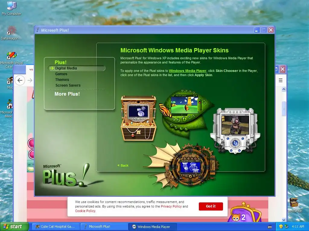Select the treasure chest Media Player skin
Image resolution: width=309 pixels, height=231 pixels.
pyautogui.click(x=139, y=118)
